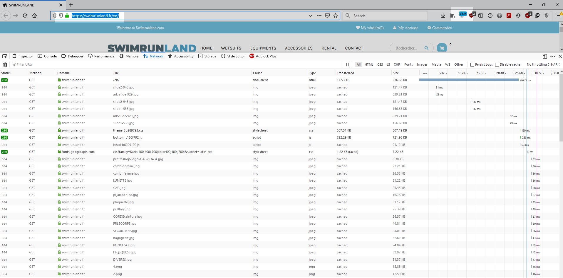
Task: Show only XHR requests
Action: (397, 64)
